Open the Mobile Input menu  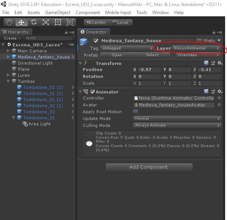point(118,13)
